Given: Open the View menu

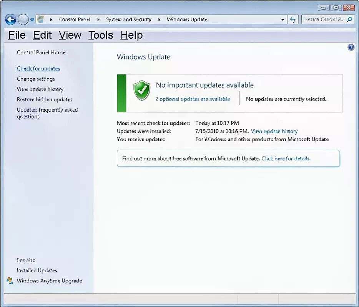Looking at the screenshot, I should click(x=70, y=35).
